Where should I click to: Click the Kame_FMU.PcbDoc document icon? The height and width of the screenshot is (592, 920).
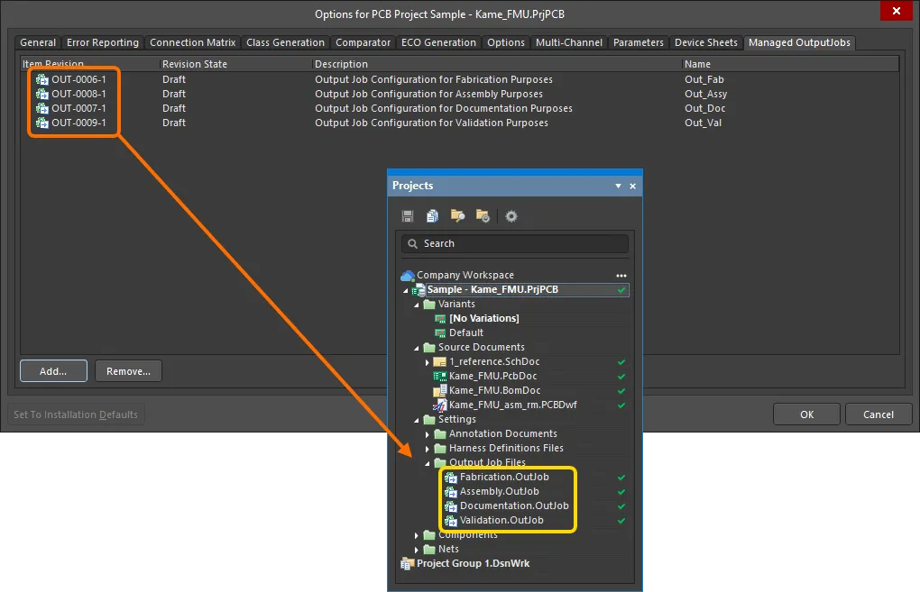439,377
